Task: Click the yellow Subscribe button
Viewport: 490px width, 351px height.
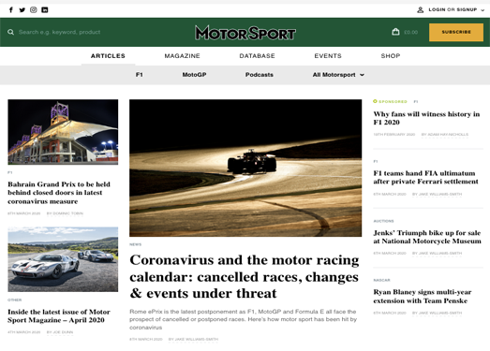Action: click(x=456, y=32)
